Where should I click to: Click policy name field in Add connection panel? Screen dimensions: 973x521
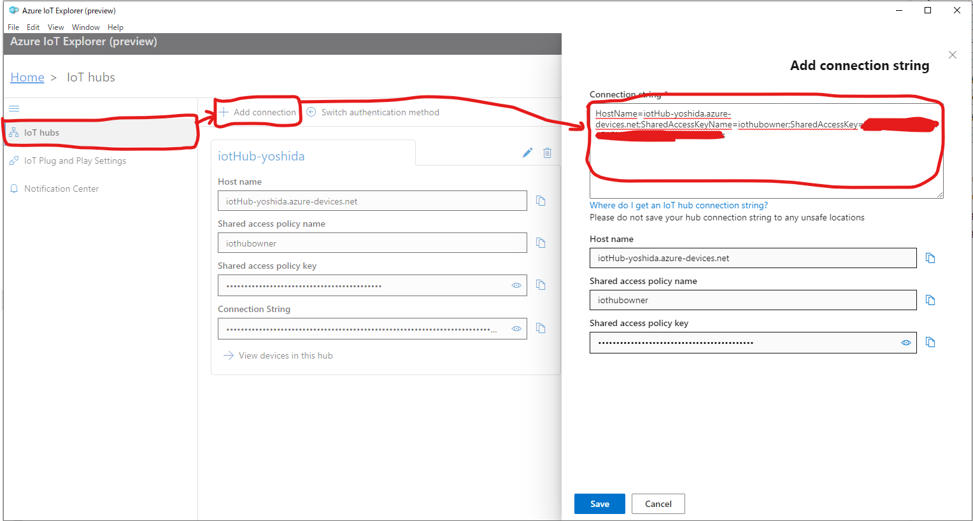click(x=753, y=300)
